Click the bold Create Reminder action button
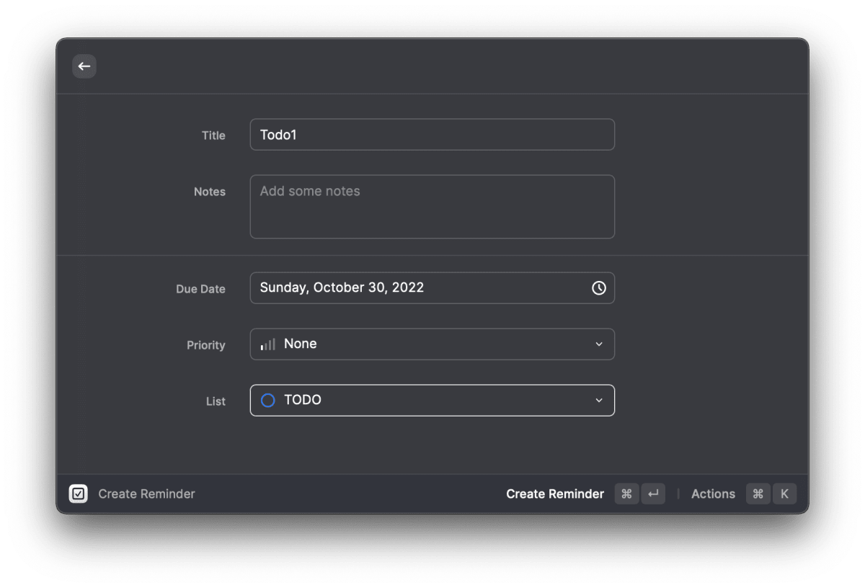 [x=555, y=494]
